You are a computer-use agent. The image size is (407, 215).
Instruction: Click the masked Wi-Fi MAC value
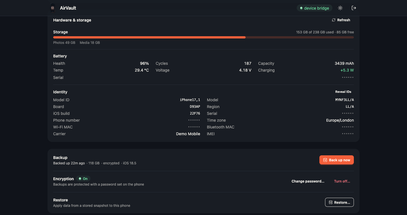[x=194, y=127]
